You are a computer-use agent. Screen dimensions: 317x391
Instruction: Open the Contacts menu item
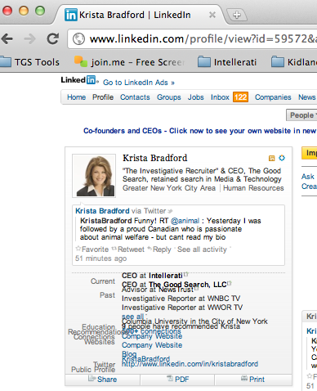135,97
